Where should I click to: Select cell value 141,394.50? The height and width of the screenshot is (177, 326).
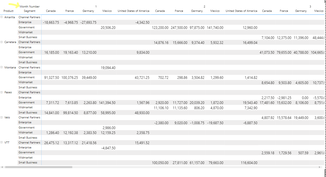(x=107, y=103)
